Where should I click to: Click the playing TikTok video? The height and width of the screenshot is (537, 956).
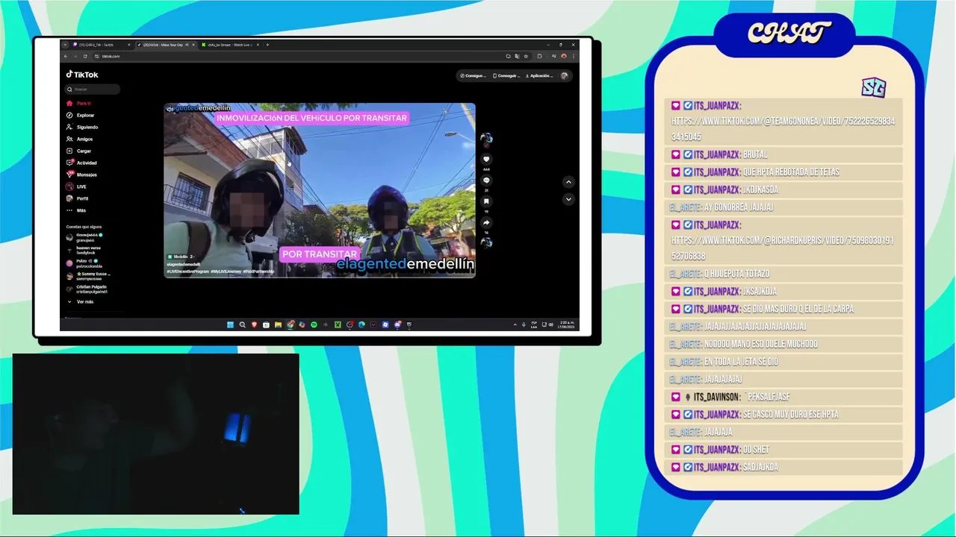point(320,190)
